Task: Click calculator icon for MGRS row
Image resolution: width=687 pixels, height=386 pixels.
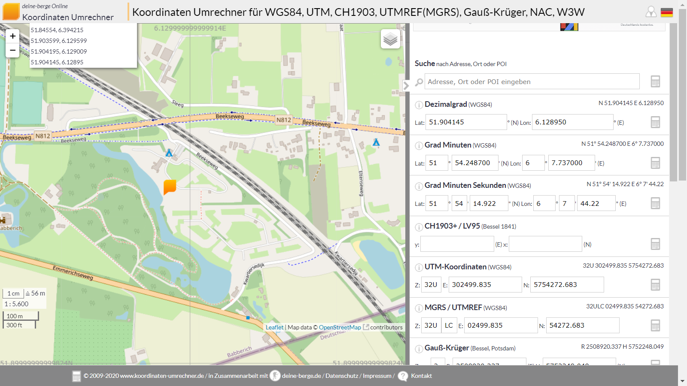Action: tap(655, 326)
